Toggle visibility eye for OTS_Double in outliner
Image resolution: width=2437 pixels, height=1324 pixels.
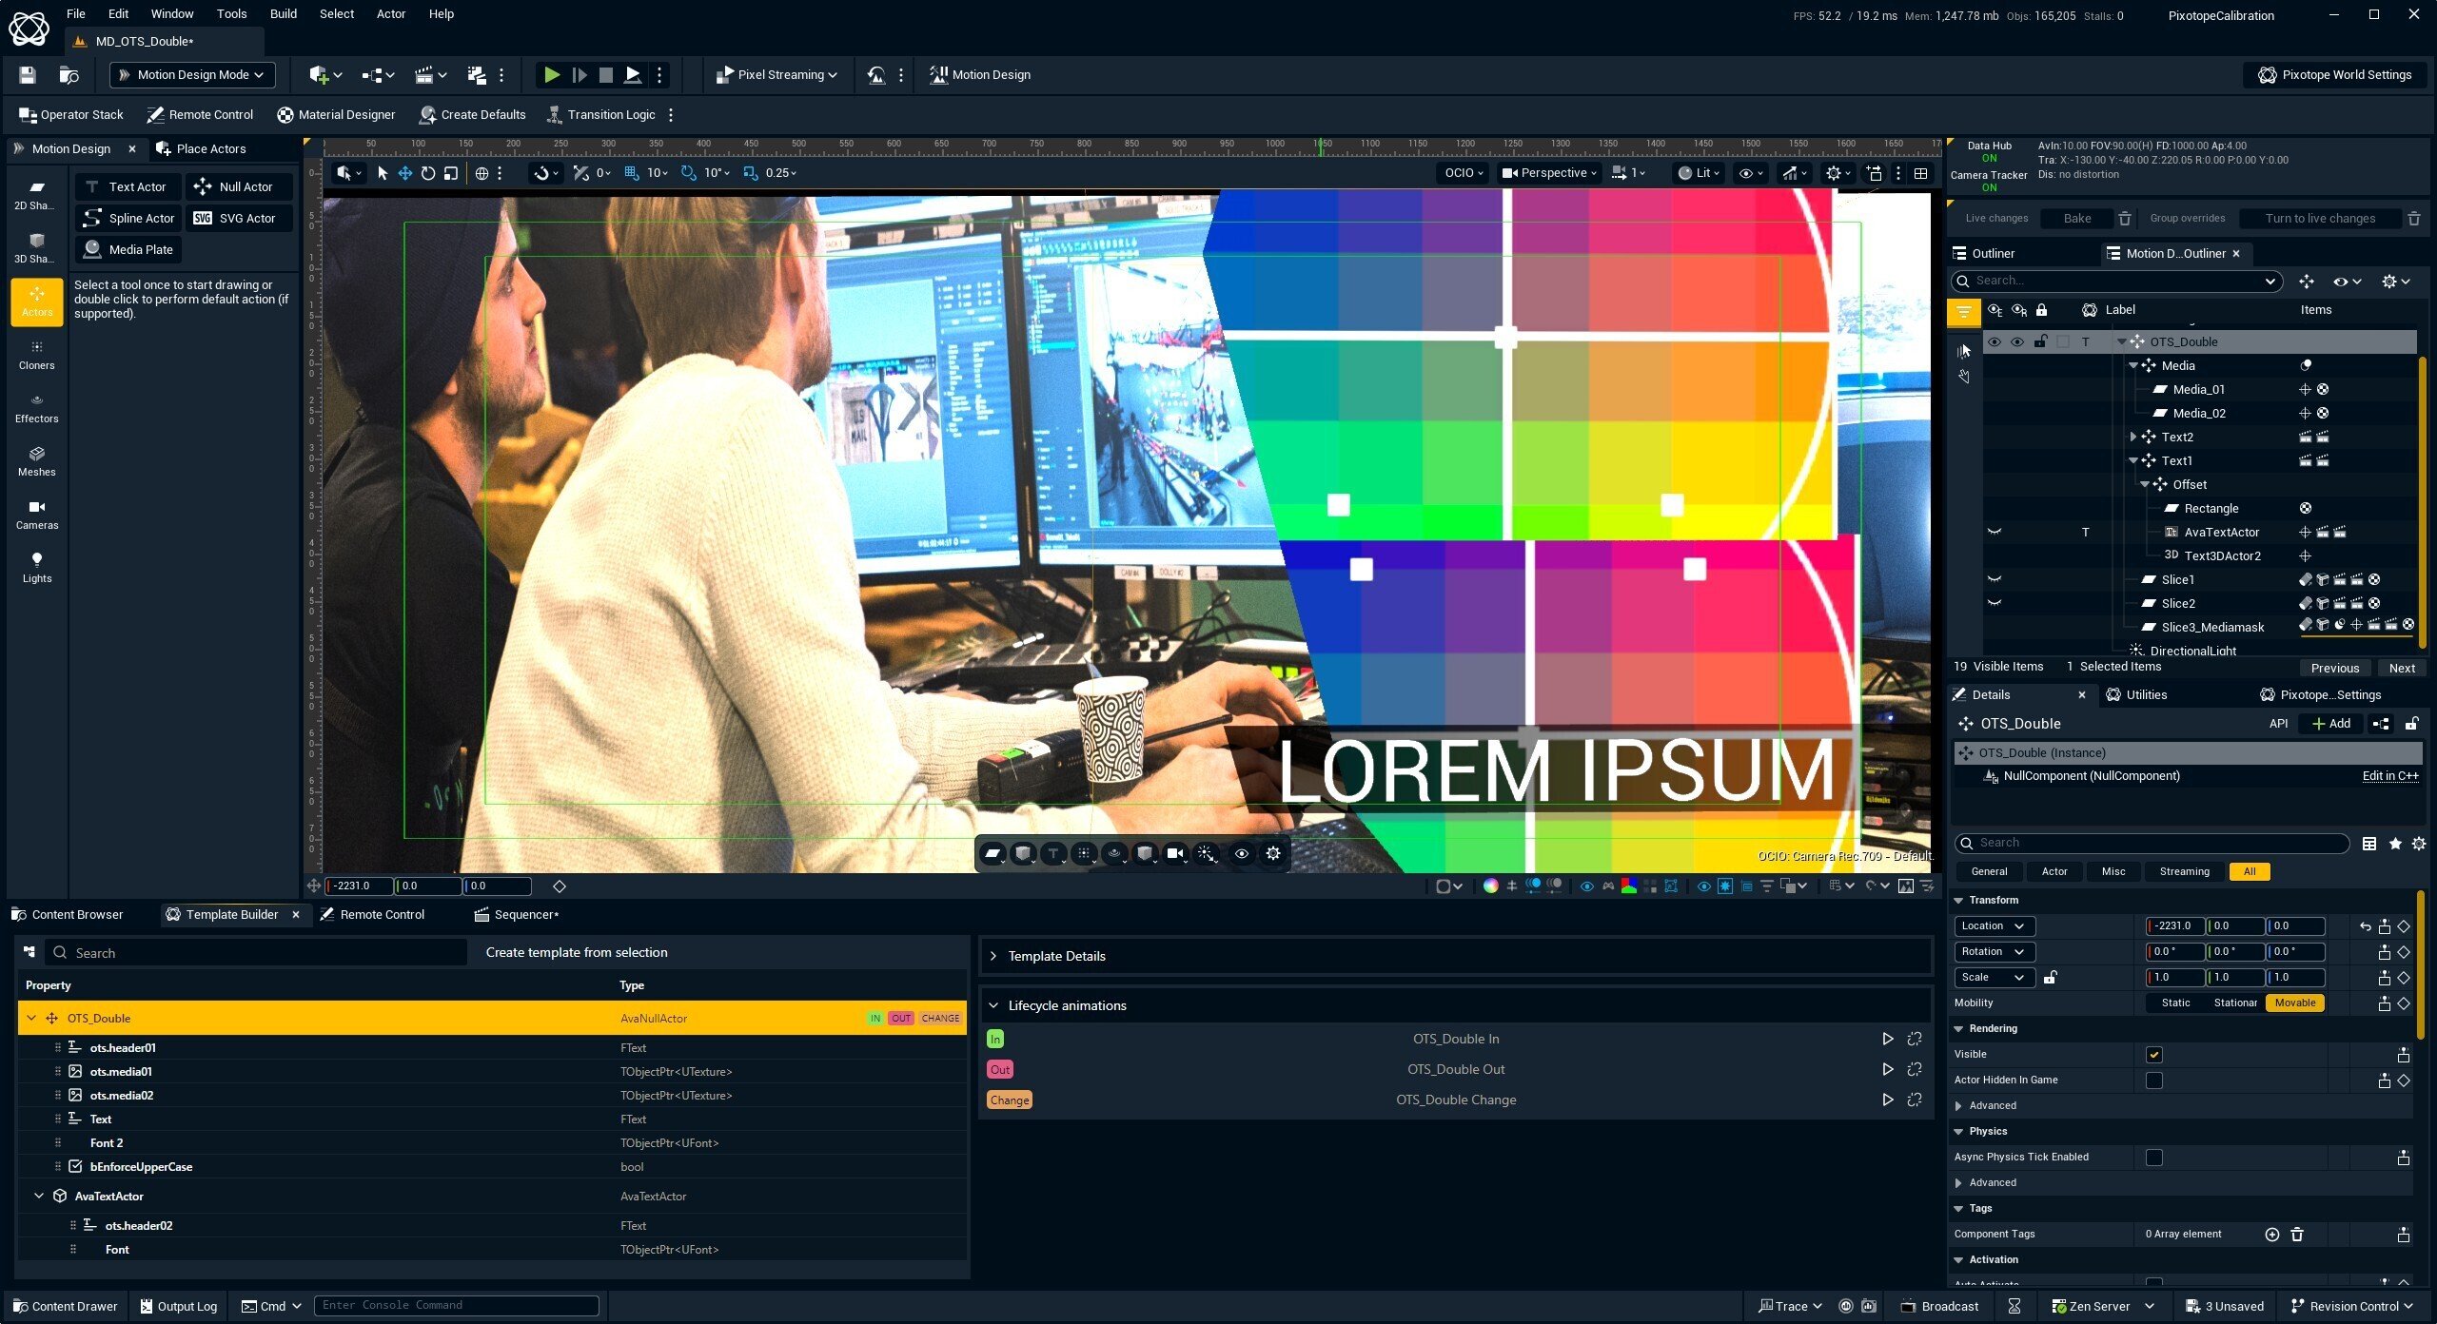pos(1994,341)
